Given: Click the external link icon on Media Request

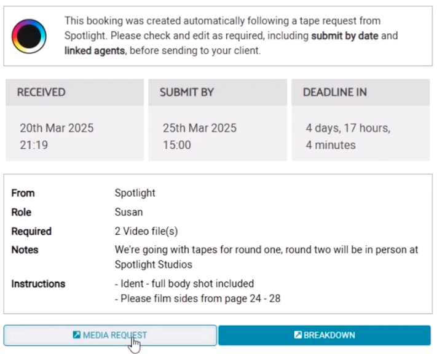Looking at the screenshot, I should point(76,334).
